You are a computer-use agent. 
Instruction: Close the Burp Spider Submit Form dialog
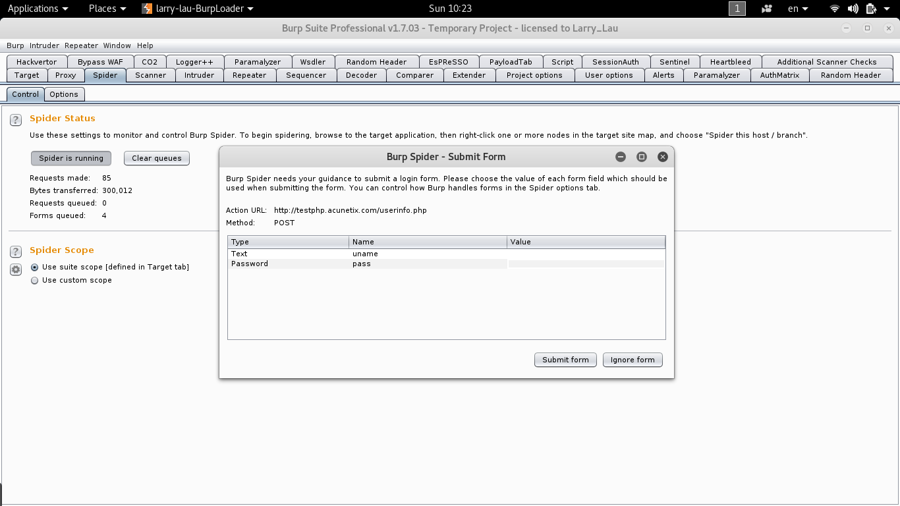[x=663, y=157]
